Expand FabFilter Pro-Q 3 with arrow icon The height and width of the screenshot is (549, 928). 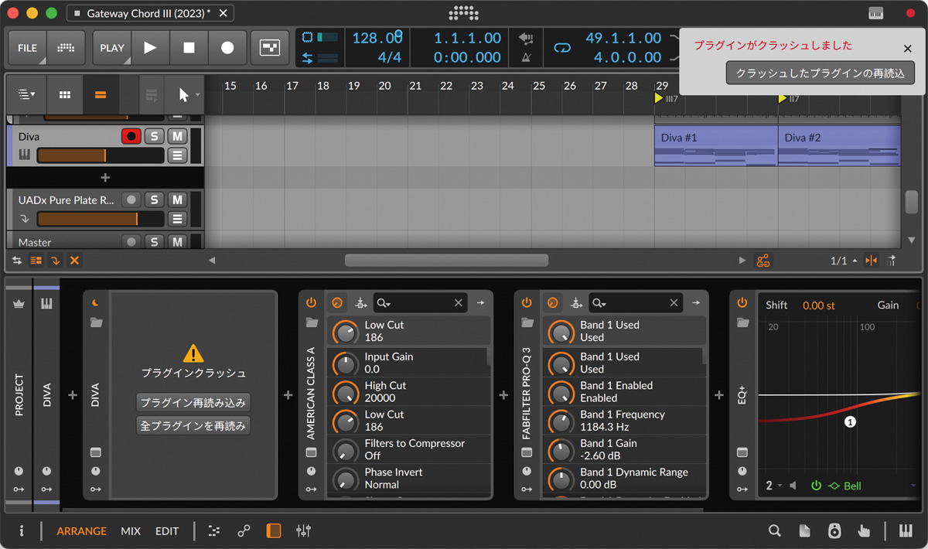point(696,303)
